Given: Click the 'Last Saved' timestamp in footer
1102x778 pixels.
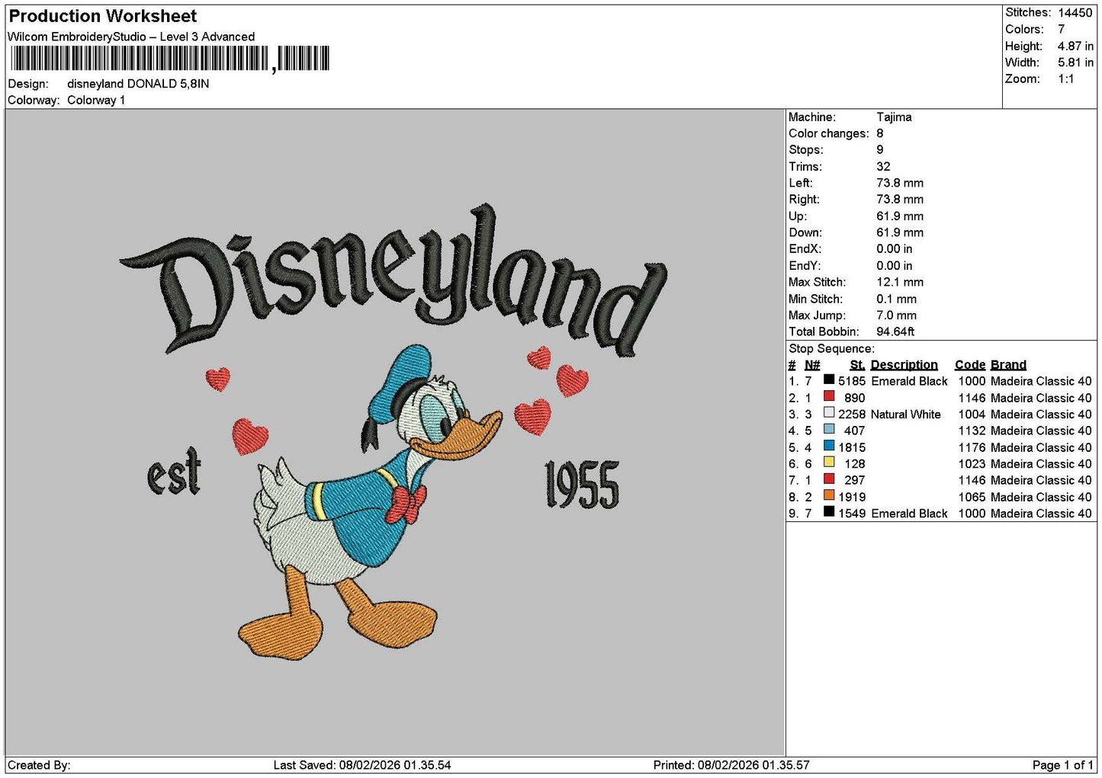Looking at the screenshot, I should pyautogui.click(x=362, y=765).
